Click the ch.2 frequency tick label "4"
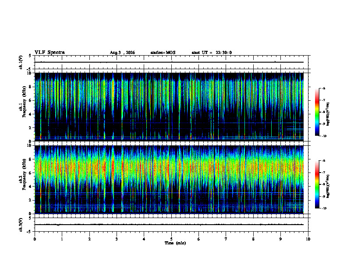Image resolution: width=347 pixels, height=268 pixels. click(30, 187)
